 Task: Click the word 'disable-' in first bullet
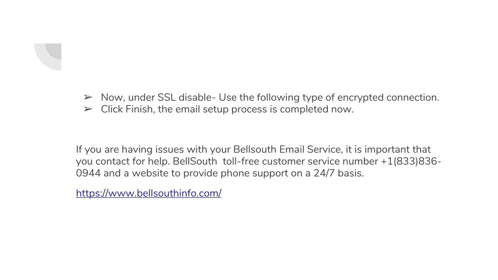point(197,97)
